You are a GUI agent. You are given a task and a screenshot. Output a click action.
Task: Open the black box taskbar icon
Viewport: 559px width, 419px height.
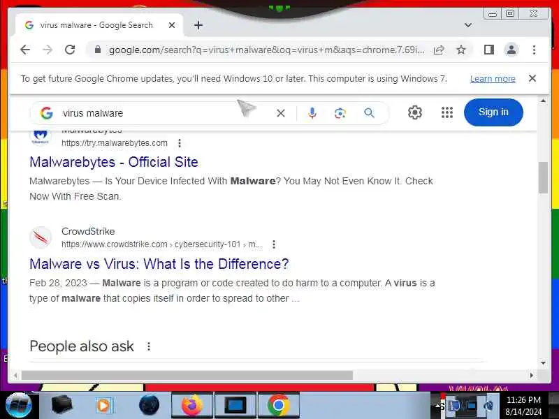61,406
